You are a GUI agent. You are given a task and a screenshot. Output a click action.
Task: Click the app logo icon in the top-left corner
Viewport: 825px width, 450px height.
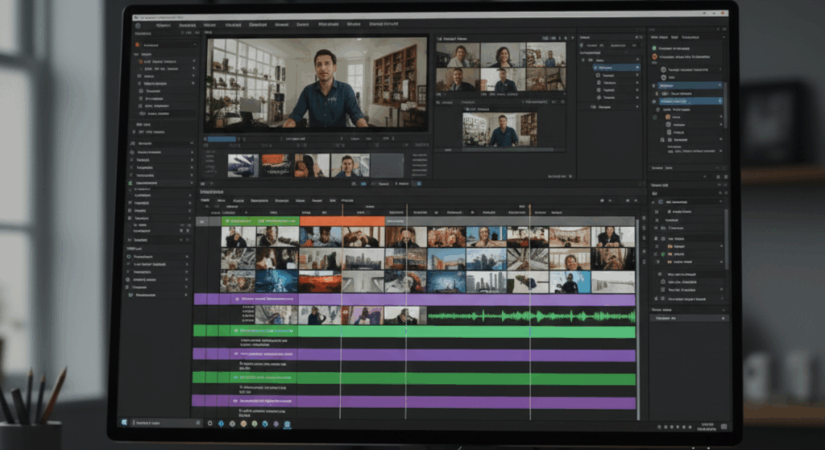pos(138,26)
